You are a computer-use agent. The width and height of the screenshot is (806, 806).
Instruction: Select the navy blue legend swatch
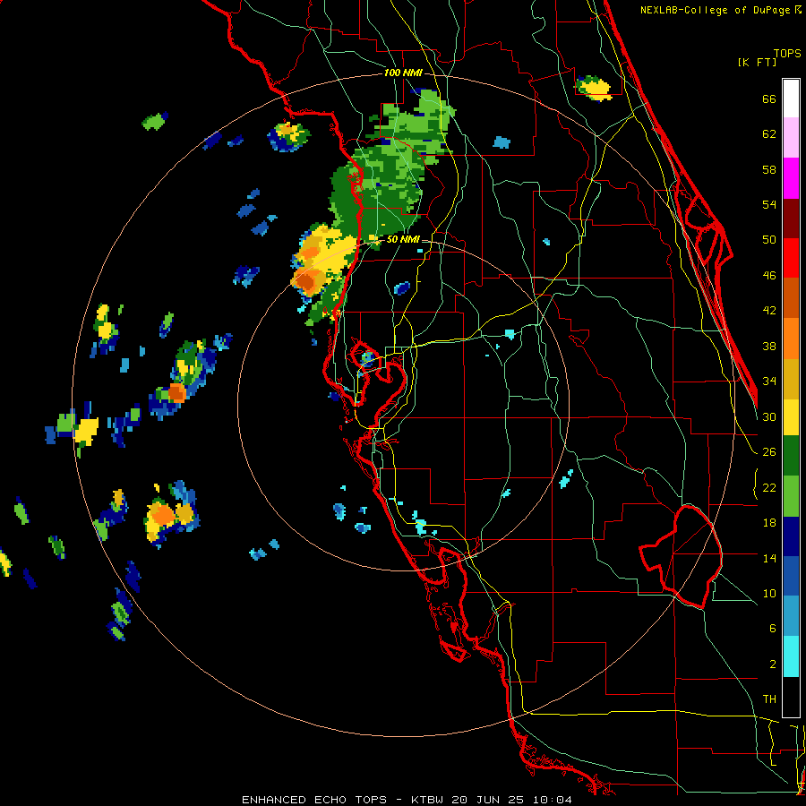(791, 536)
